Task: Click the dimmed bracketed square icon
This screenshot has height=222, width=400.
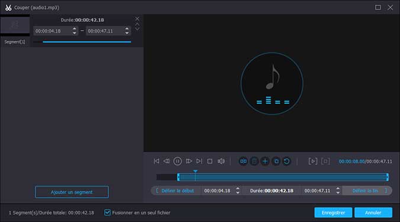Action: pos(325,161)
